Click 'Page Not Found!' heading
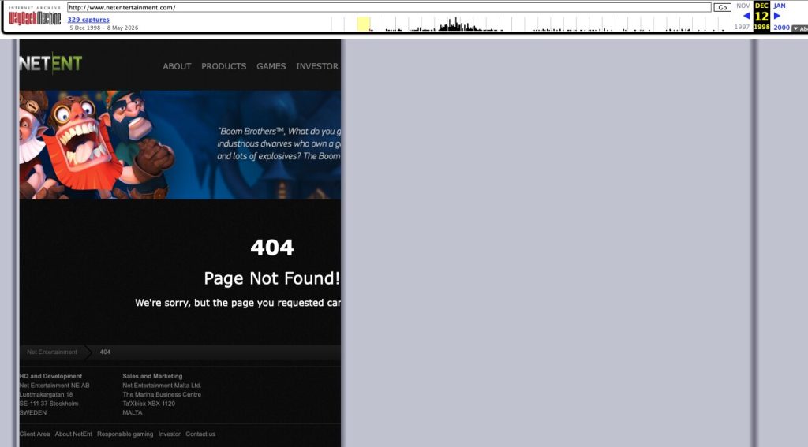Viewport: 808px width, 447px height. pos(271,278)
